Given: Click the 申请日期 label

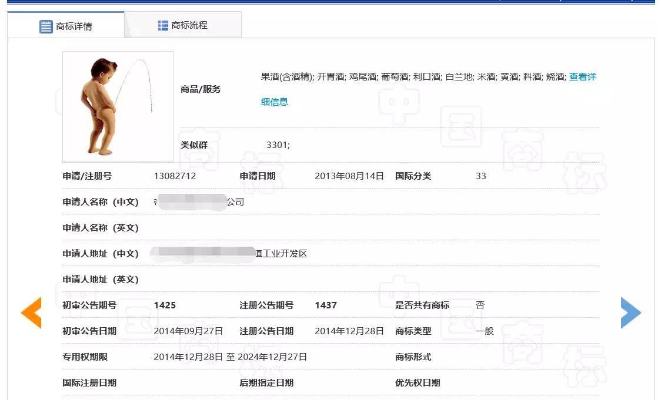Looking at the screenshot, I should pyautogui.click(x=258, y=176).
